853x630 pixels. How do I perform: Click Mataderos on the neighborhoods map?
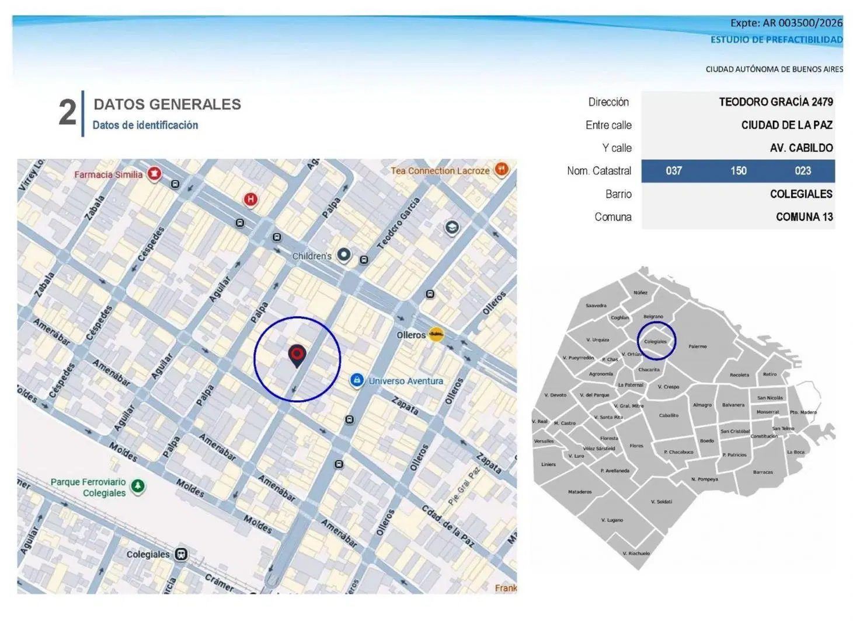click(580, 492)
